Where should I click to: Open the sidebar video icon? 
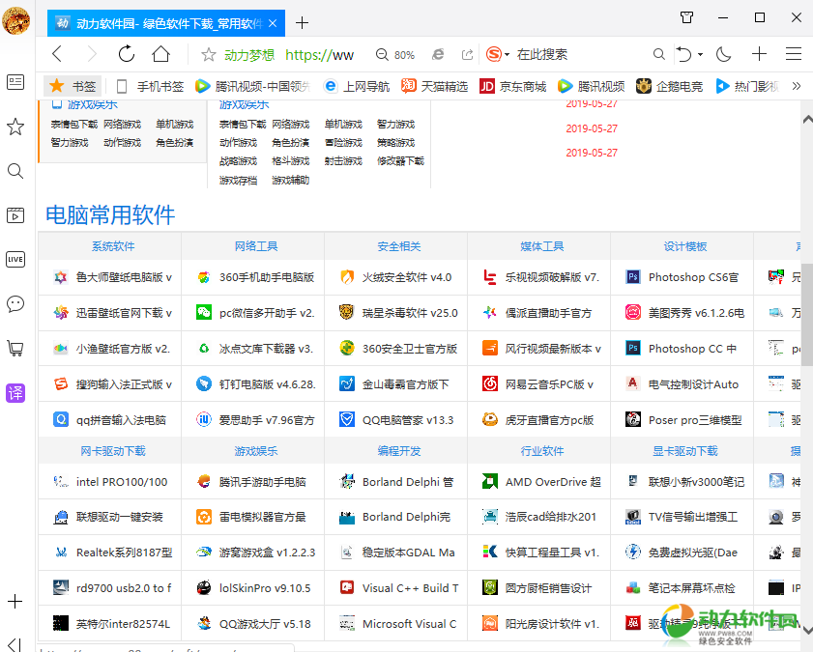pos(15,214)
